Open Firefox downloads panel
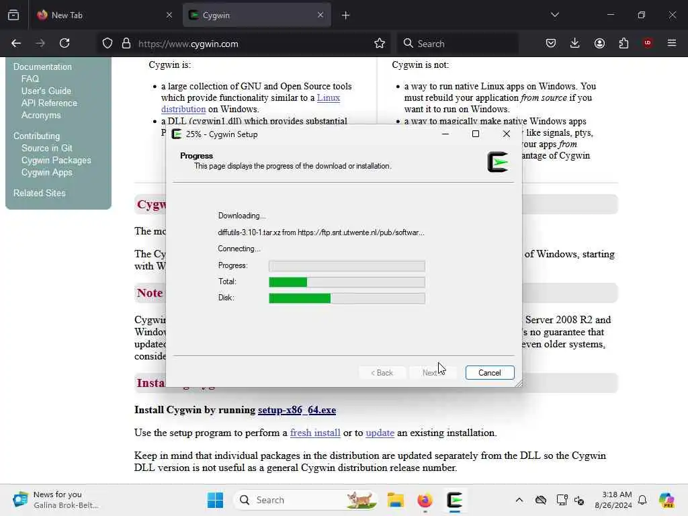Viewport: 688px width, 516px height. [575, 43]
